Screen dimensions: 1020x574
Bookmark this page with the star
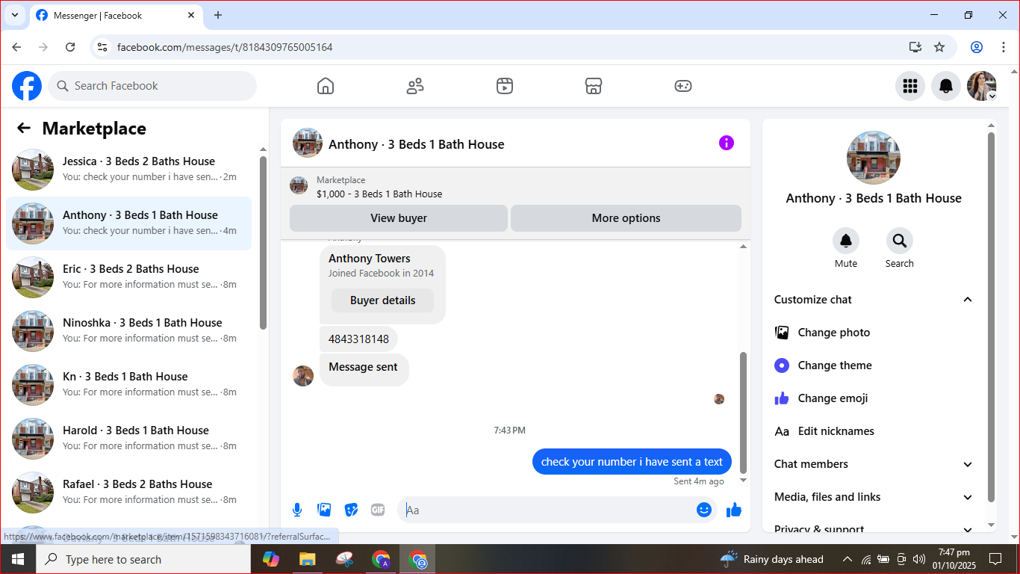pyautogui.click(x=939, y=47)
